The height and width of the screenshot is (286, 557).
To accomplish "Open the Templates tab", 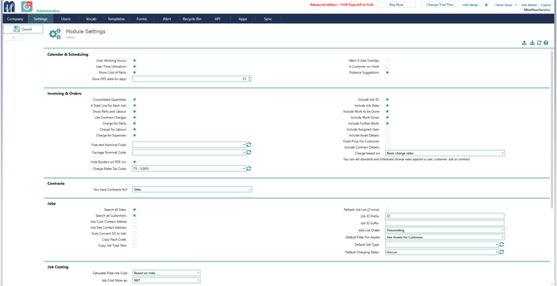I will (116, 19).
